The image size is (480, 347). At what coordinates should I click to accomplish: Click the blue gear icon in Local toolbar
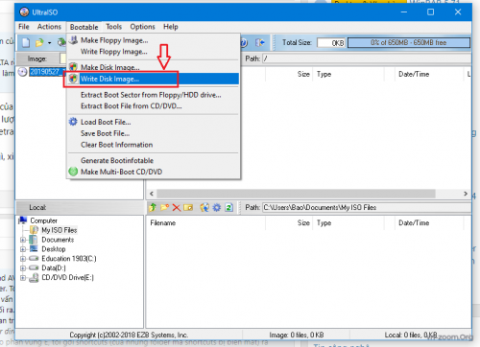pos(217,208)
